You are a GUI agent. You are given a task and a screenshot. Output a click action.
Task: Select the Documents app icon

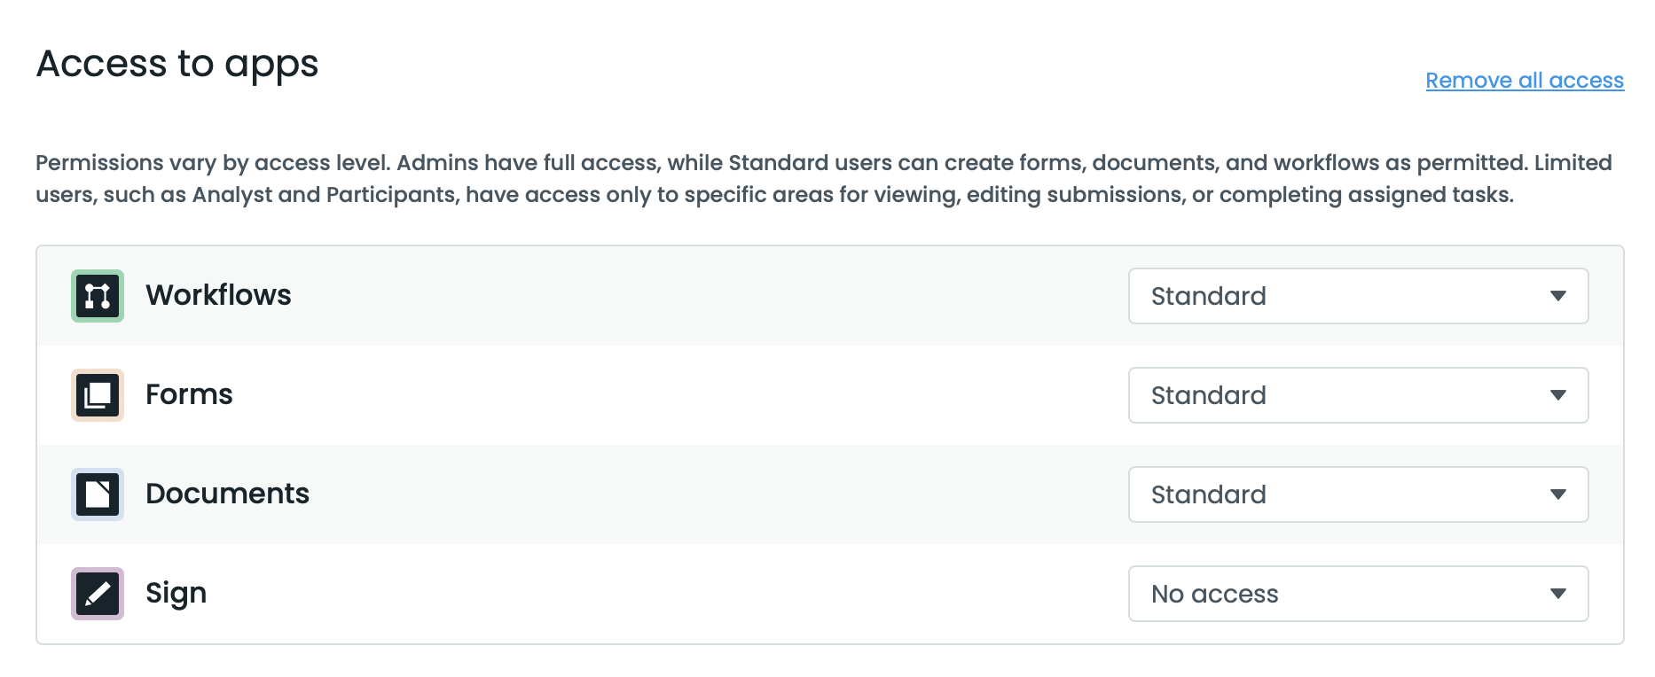pyautogui.click(x=97, y=494)
